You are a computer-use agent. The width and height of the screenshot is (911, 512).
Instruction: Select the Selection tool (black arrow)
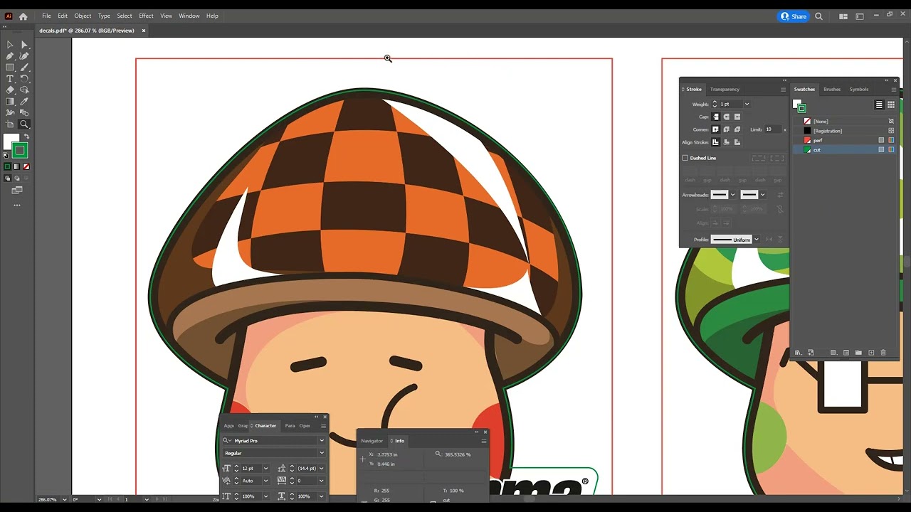[x=10, y=45]
